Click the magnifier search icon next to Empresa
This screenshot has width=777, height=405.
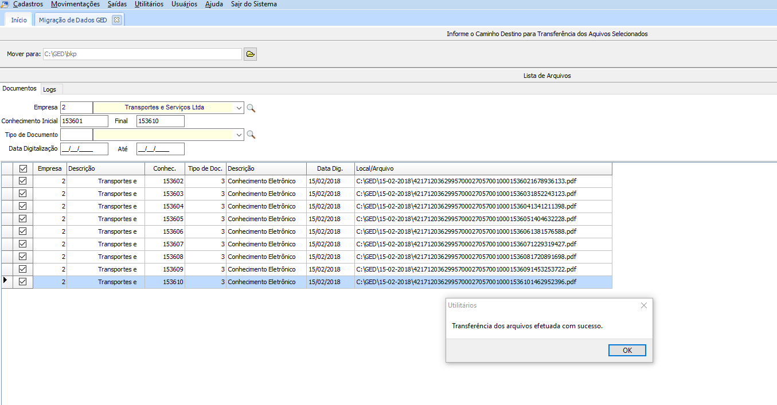point(251,108)
